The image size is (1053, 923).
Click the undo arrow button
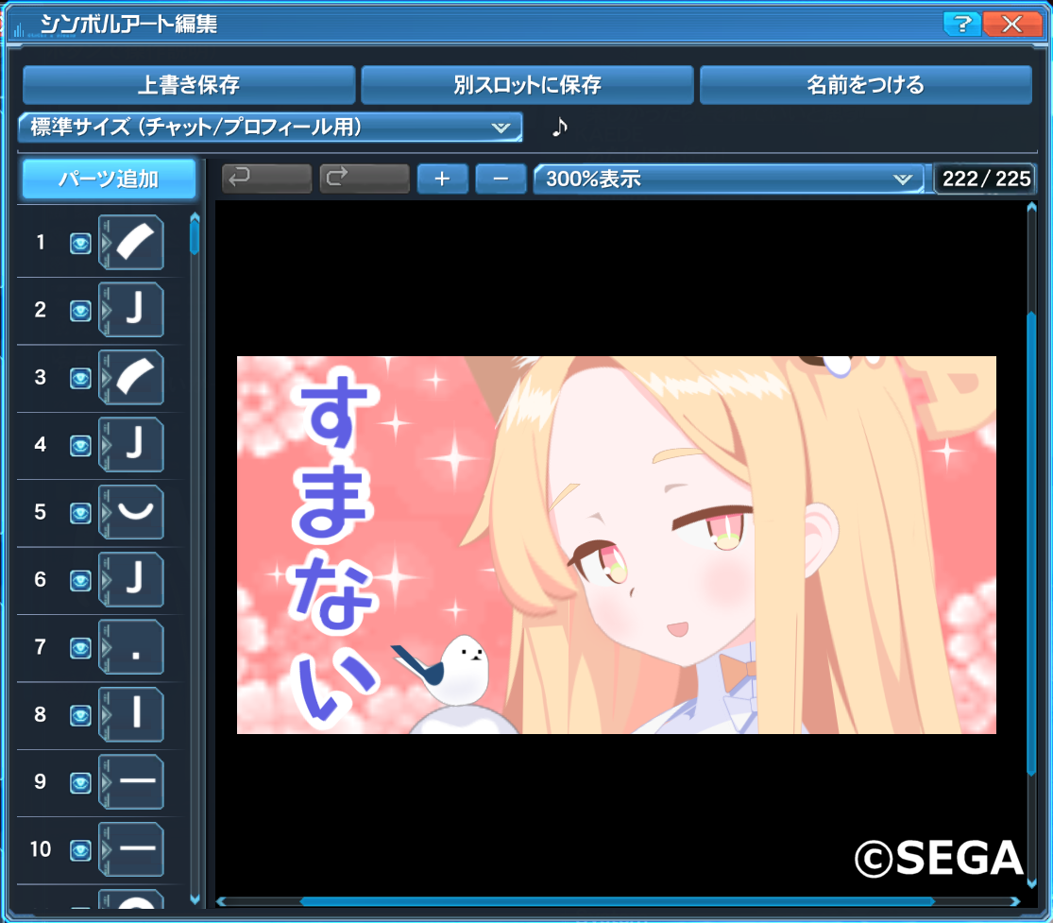pos(266,179)
